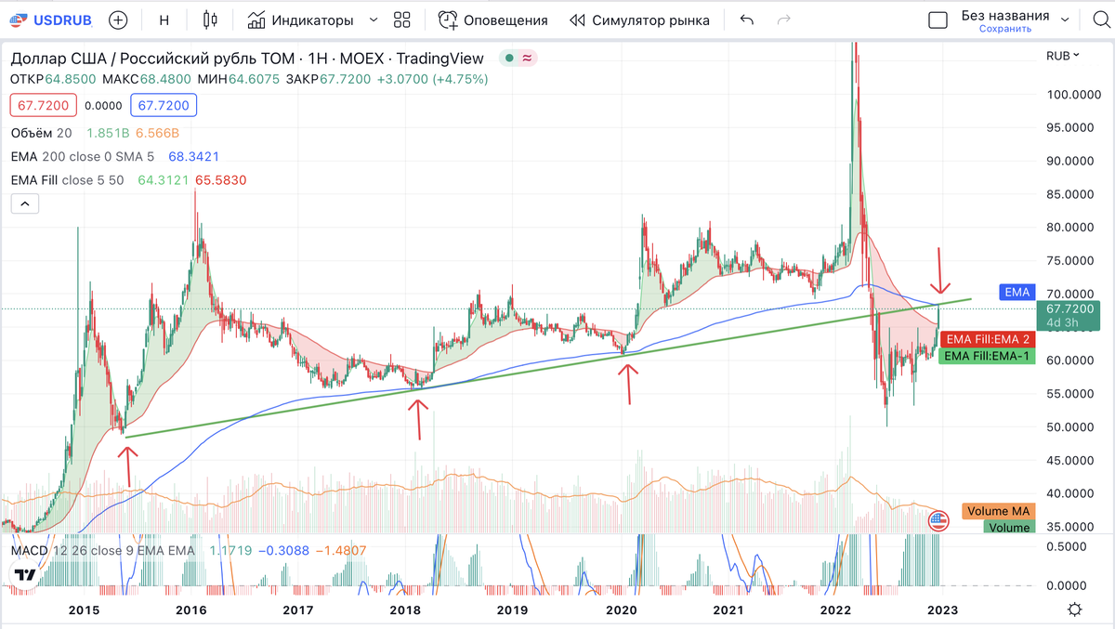This screenshot has width=1115, height=629.
Task: Click the 2020 label on the time axis
Action: coord(620,609)
